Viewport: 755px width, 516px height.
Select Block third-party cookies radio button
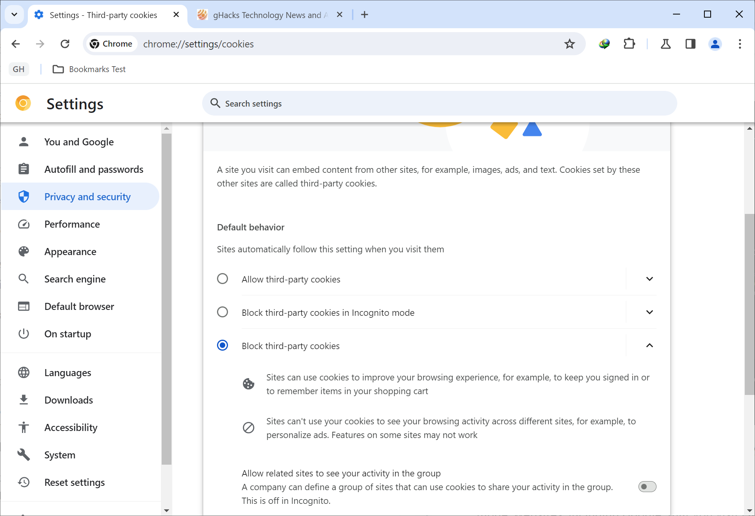pyautogui.click(x=222, y=345)
